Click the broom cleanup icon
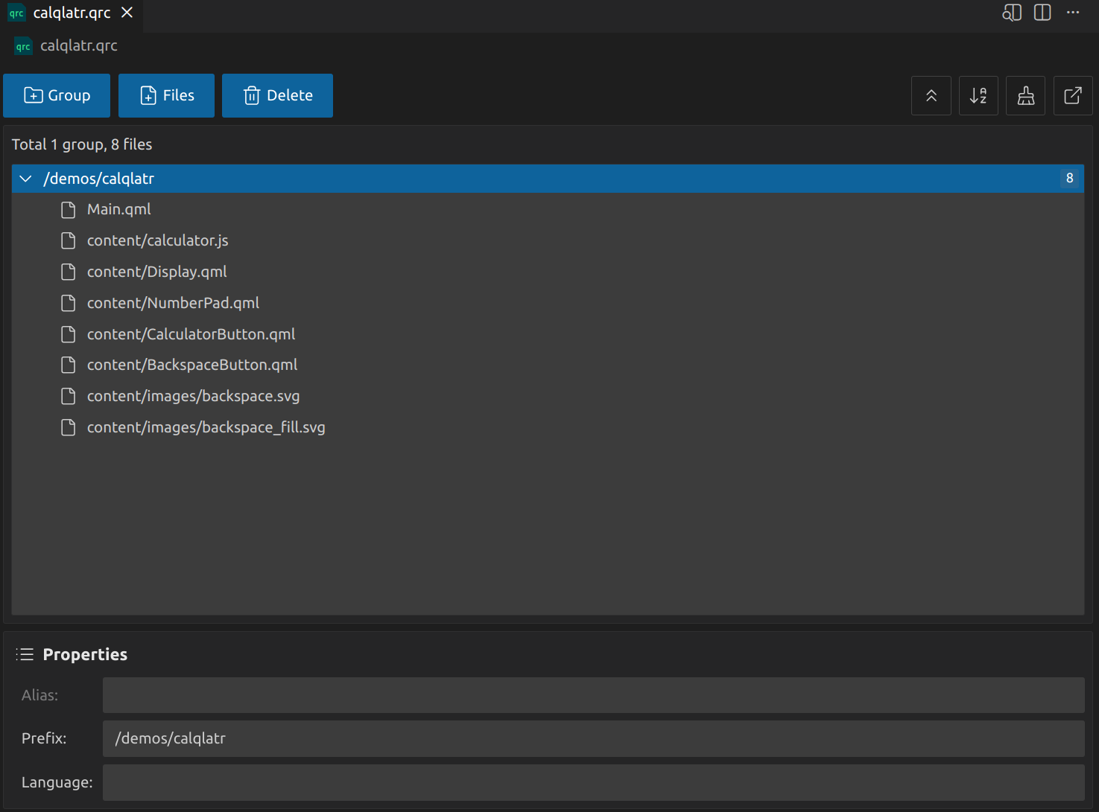 click(x=1025, y=95)
